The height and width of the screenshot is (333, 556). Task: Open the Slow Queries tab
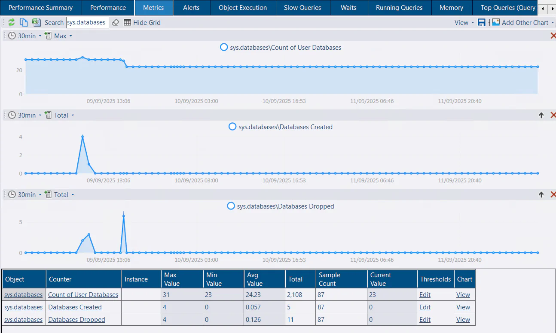302,8
